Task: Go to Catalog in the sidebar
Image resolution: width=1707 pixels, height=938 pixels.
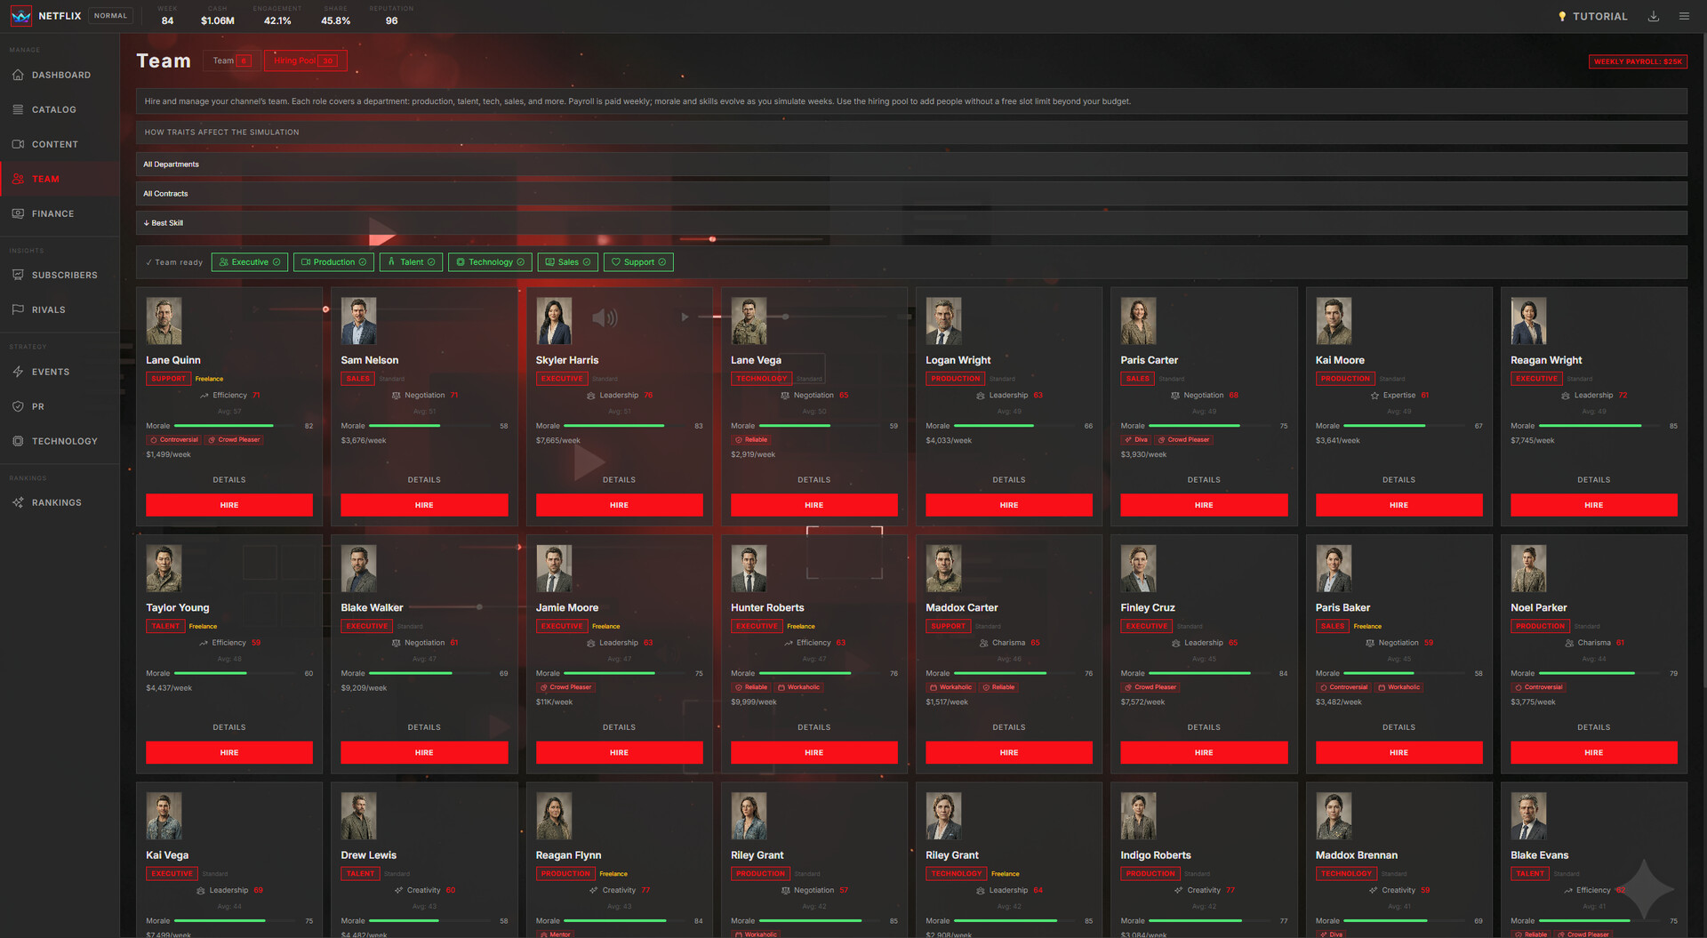Action: pos(53,110)
